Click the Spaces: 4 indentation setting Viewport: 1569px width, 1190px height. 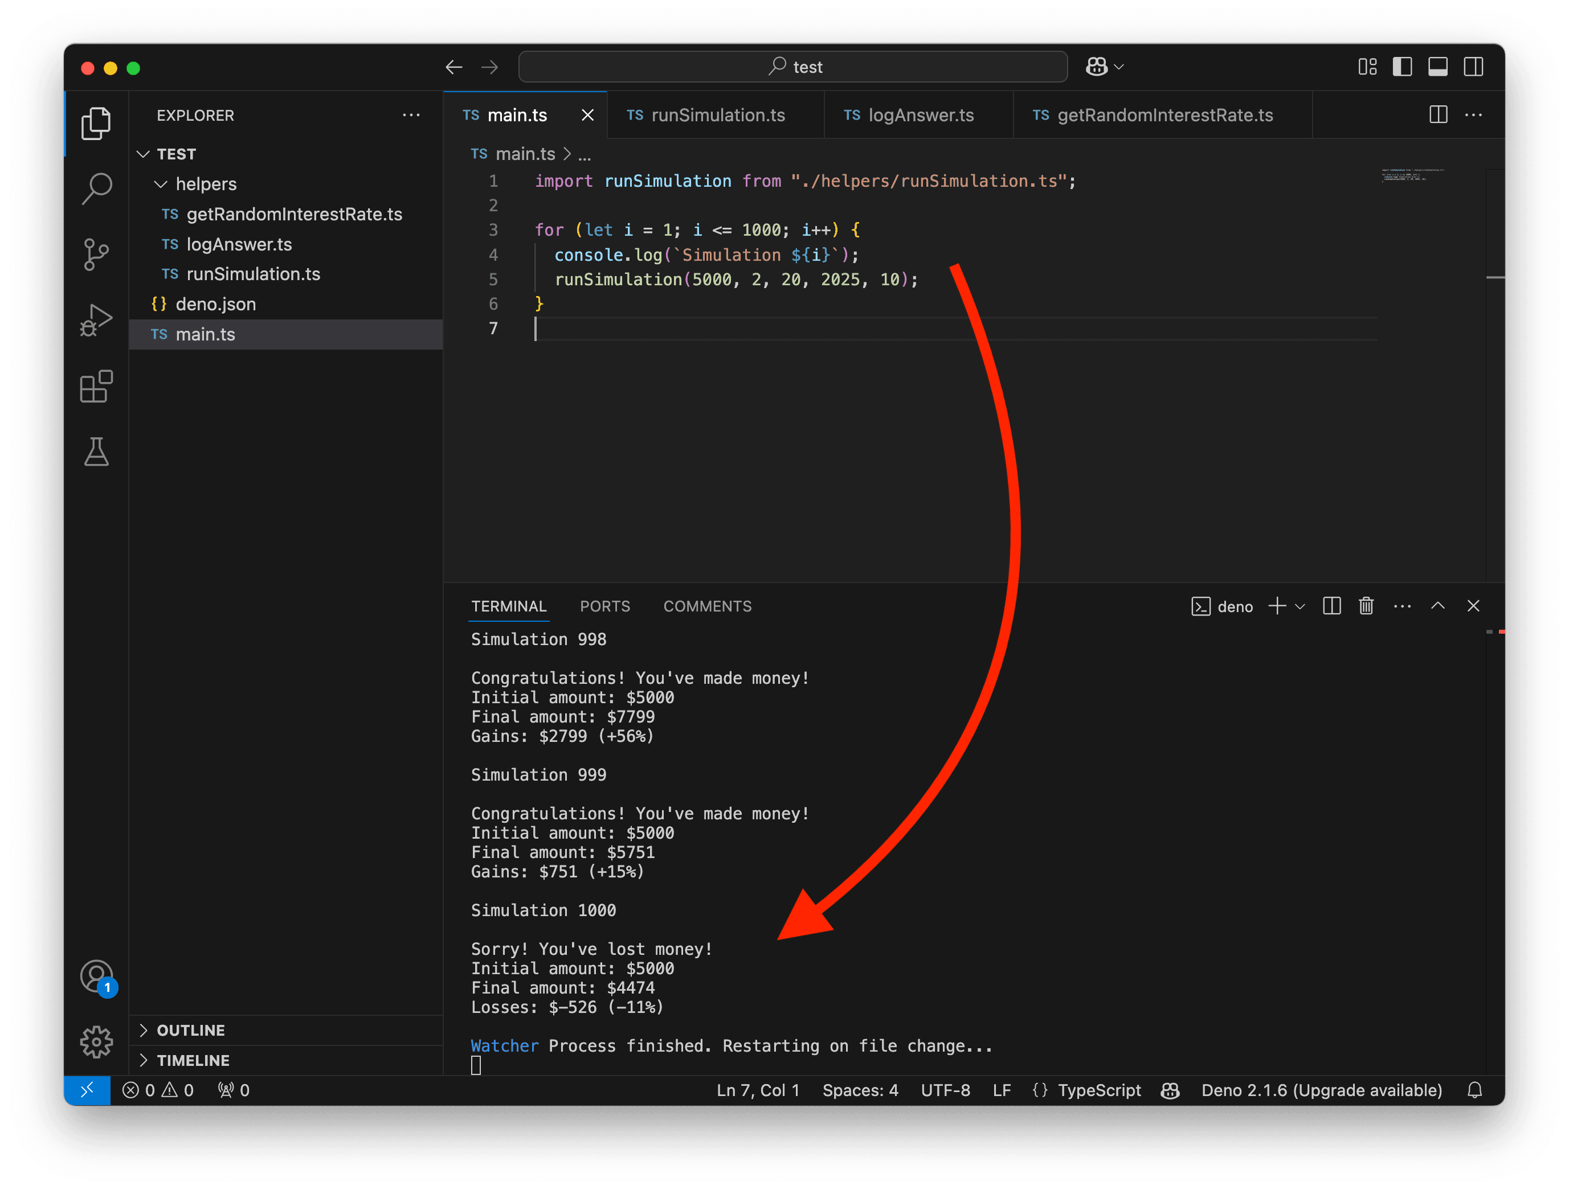pos(860,1090)
